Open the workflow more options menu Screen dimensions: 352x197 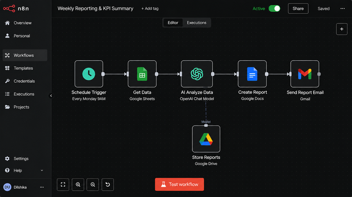point(342,9)
